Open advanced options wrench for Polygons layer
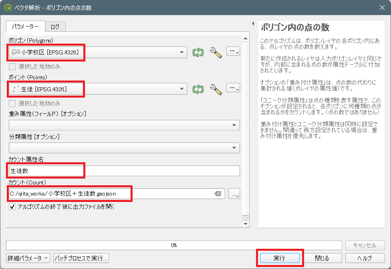The image size is (391, 269). click(216, 53)
